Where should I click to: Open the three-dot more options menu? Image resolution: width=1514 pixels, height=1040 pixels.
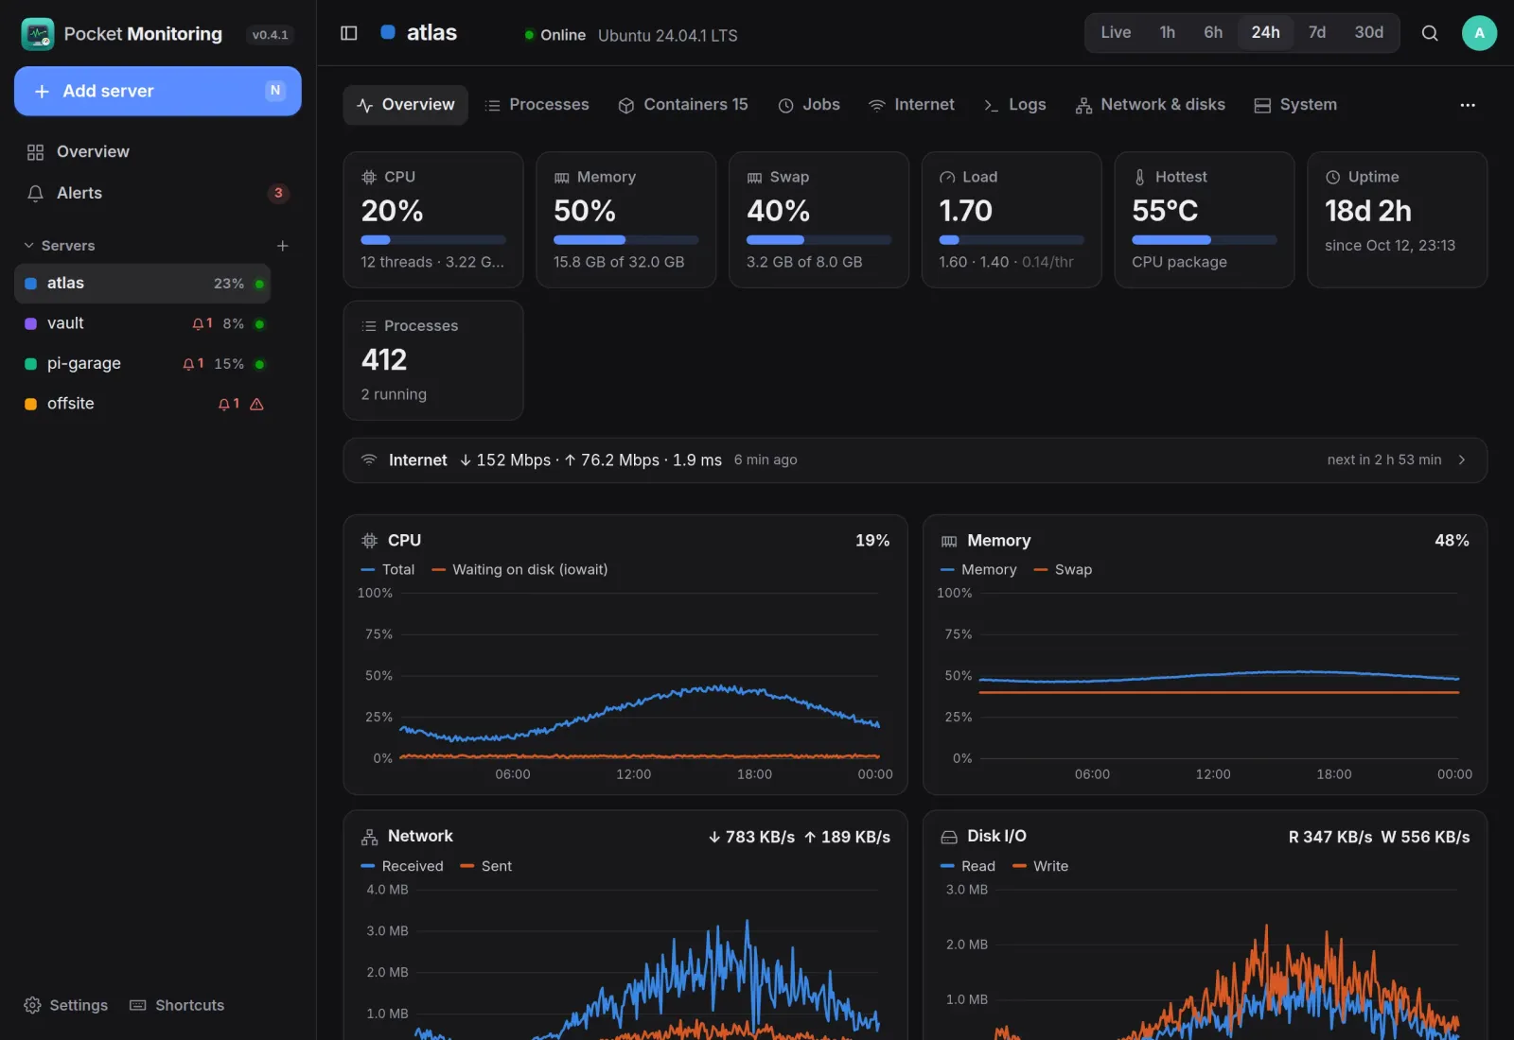(1468, 105)
